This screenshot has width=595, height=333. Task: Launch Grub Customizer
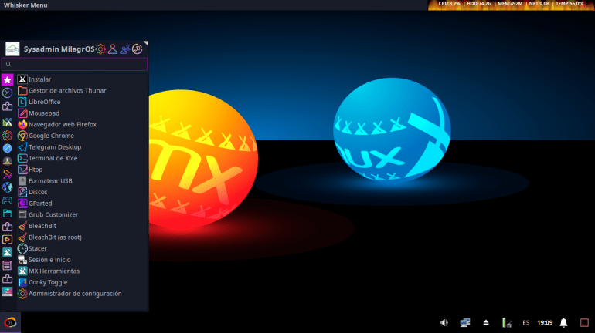pos(53,214)
